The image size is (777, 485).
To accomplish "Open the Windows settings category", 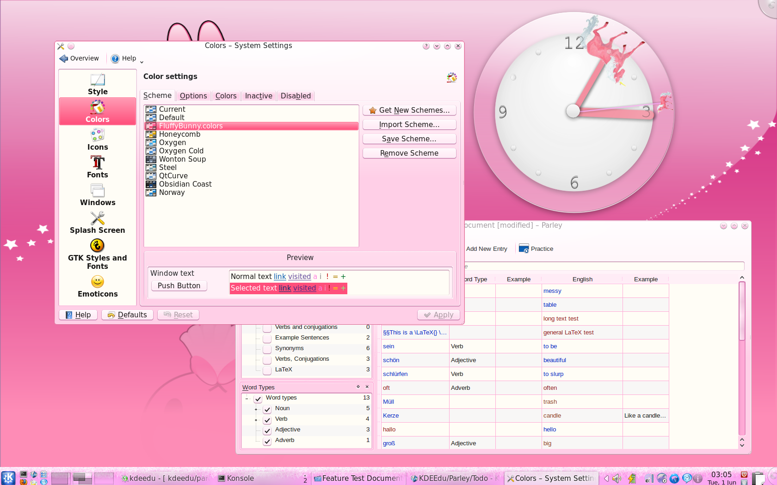I will click(98, 195).
